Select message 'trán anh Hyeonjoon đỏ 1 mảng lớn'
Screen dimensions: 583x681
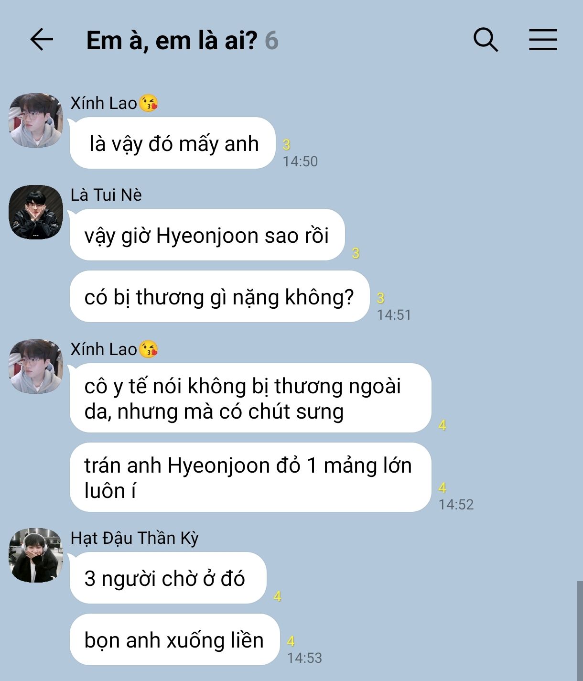[250, 477]
